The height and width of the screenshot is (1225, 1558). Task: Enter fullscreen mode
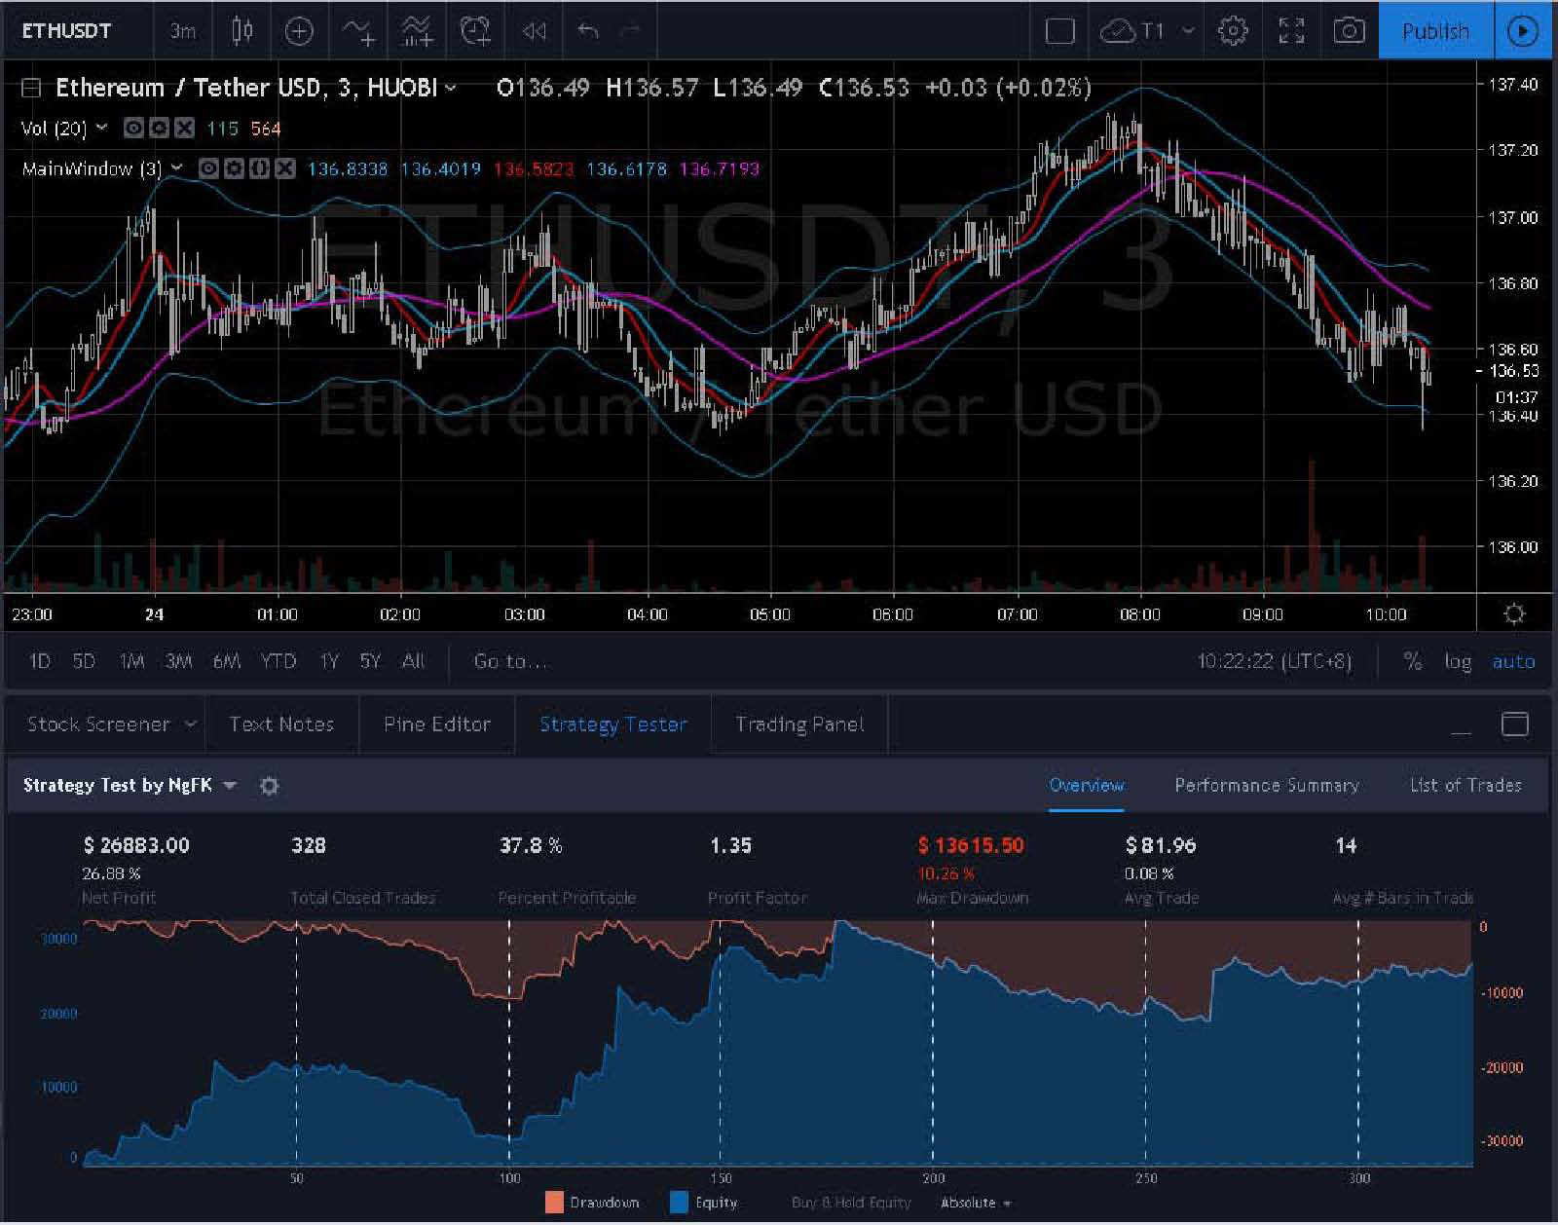coord(1291,31)
